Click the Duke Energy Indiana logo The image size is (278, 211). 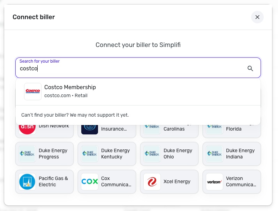coord(215,154)
